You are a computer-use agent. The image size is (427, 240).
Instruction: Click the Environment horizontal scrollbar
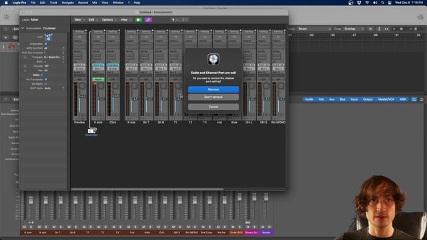coord(147,189)
